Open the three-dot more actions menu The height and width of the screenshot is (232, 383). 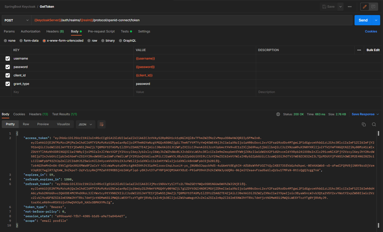click(350, 7)
